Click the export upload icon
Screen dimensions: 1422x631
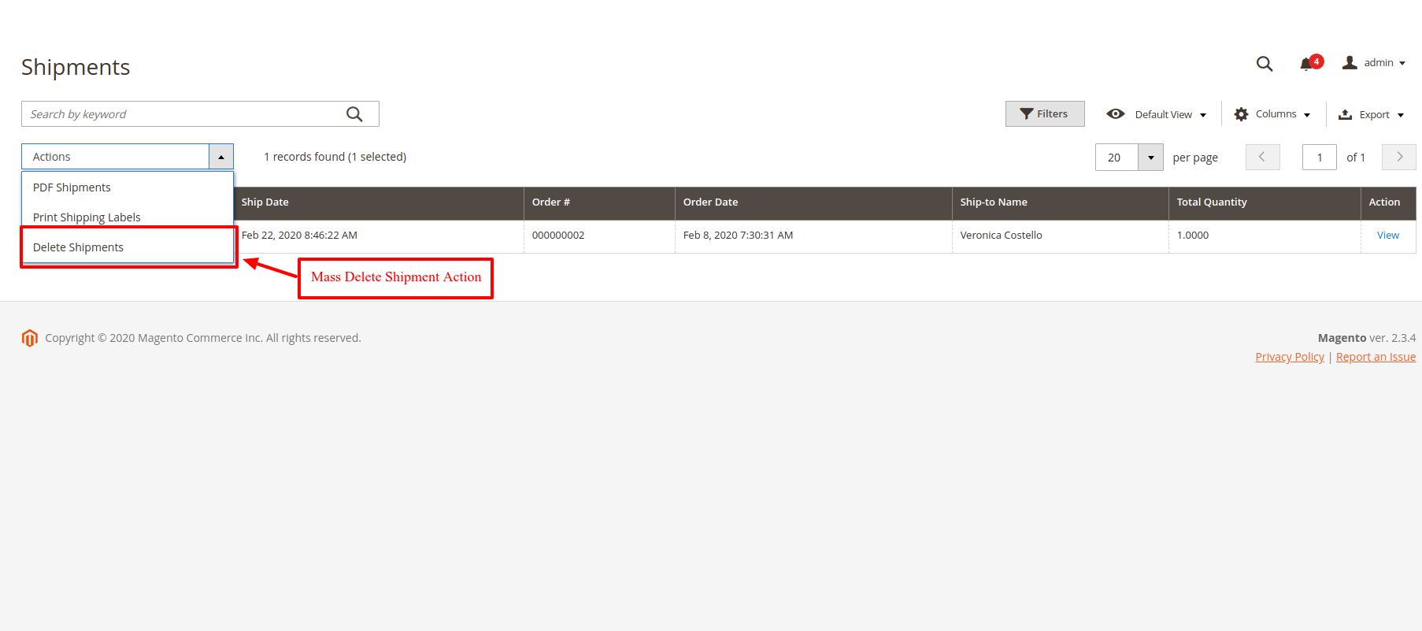point(1346,115)
